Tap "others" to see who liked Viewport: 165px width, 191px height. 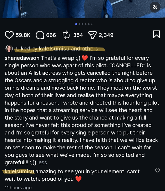[x=90, y=49]
